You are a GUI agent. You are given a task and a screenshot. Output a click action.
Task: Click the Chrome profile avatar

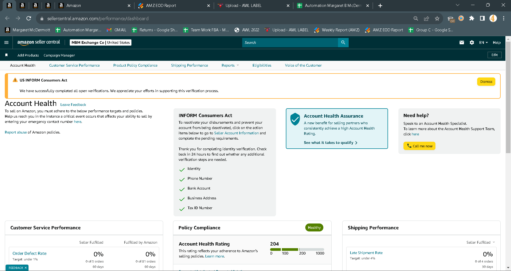[493, 18]
